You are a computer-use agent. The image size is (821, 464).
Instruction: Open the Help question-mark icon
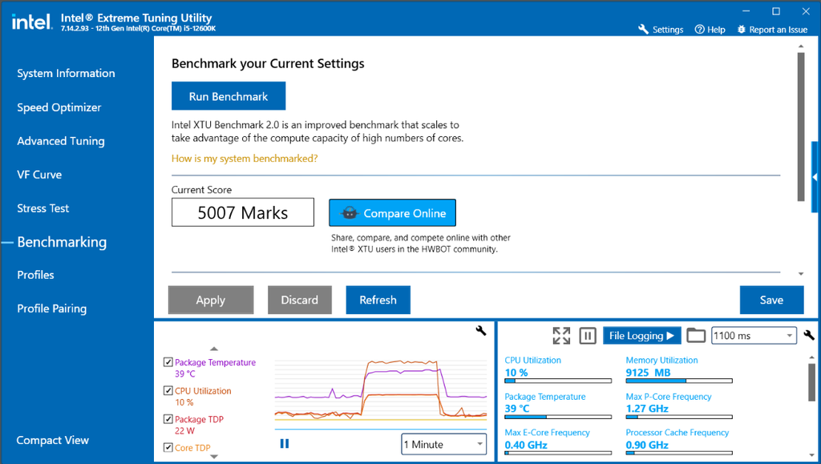[699, 30]
